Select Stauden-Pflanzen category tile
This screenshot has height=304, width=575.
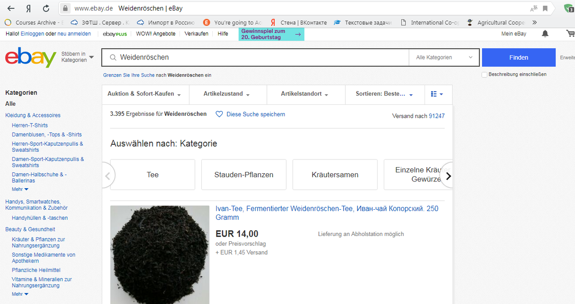244,175
